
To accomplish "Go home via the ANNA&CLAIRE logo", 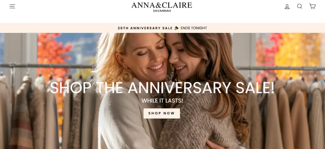I will (x=162, y=5).
